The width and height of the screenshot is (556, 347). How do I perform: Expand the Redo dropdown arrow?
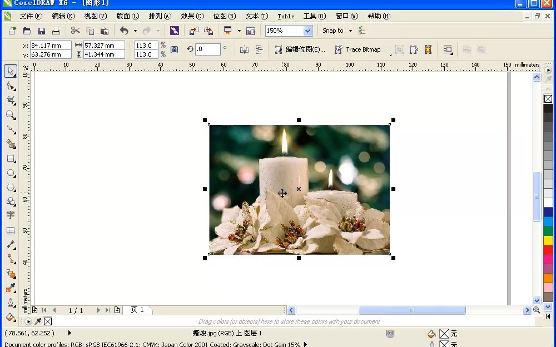pos(158,31)
